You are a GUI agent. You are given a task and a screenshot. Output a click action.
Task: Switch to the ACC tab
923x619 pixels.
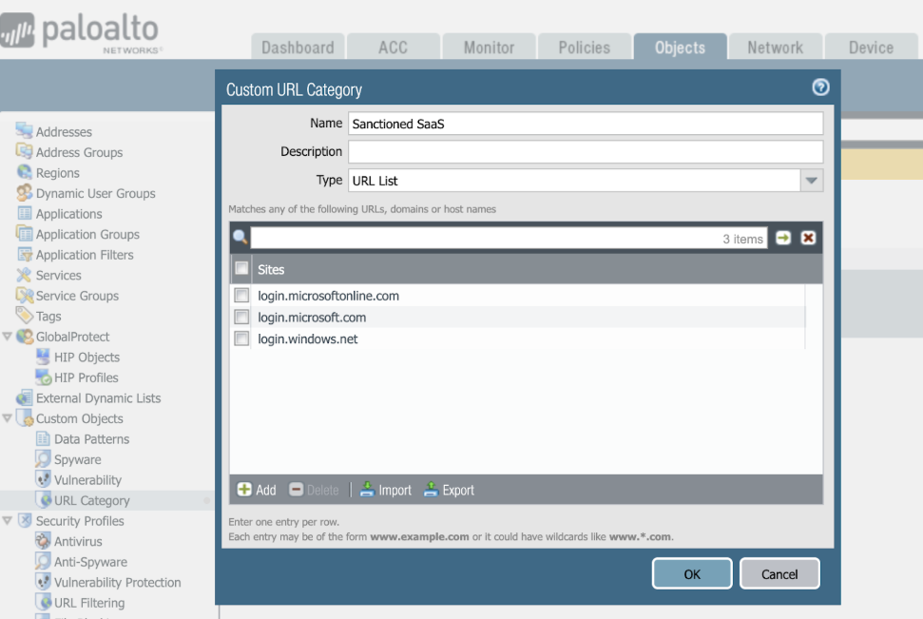point(394,48)
